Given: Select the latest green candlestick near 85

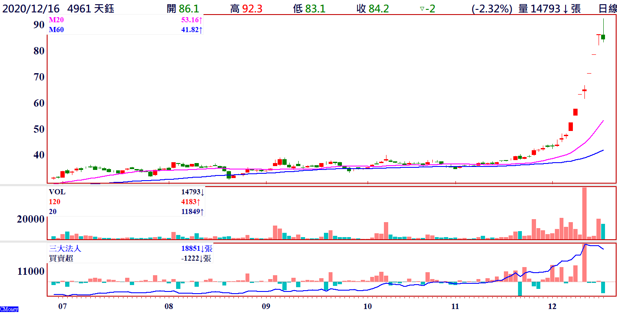Looking at the screenshot, I should coord(603,37).
